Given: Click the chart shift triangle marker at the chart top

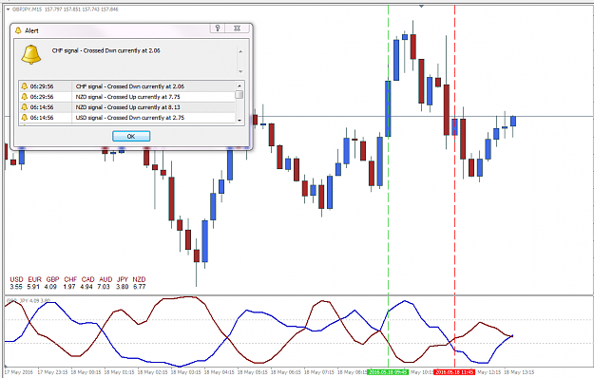Looking at the screenshot, I should 421,6.
